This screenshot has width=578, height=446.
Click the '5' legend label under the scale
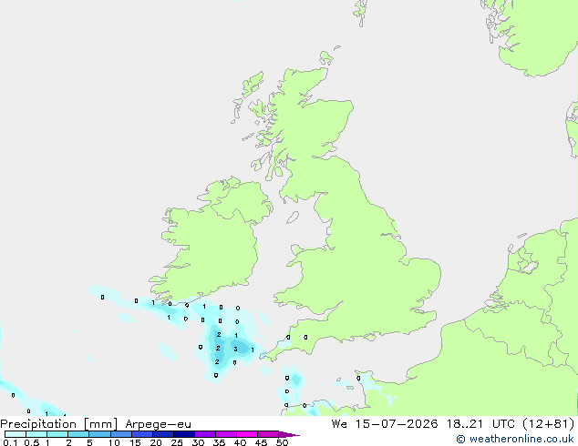tap(89, 442)
